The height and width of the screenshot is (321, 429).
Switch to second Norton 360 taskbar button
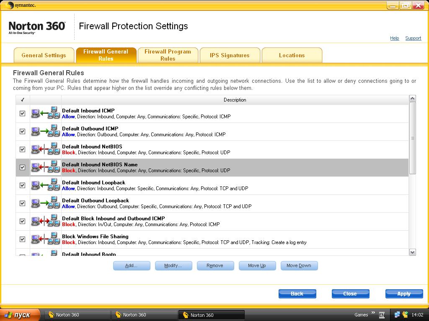[x=145, y=315]
